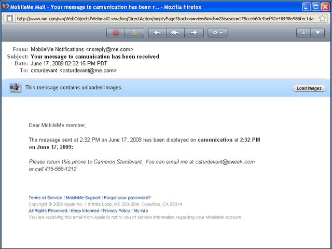
Task: Click the red junk mail icon in toolbar
Action: pyautogui.click(x=116, y=33)
